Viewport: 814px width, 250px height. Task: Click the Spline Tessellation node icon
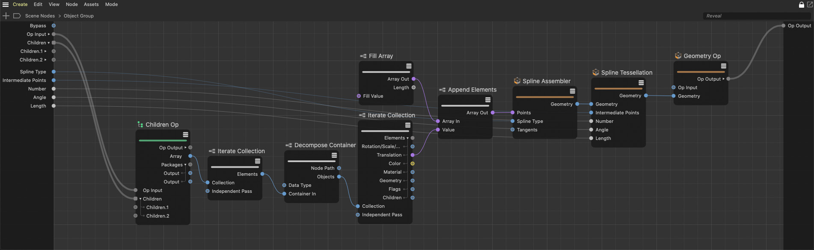(x=595, y=73)
